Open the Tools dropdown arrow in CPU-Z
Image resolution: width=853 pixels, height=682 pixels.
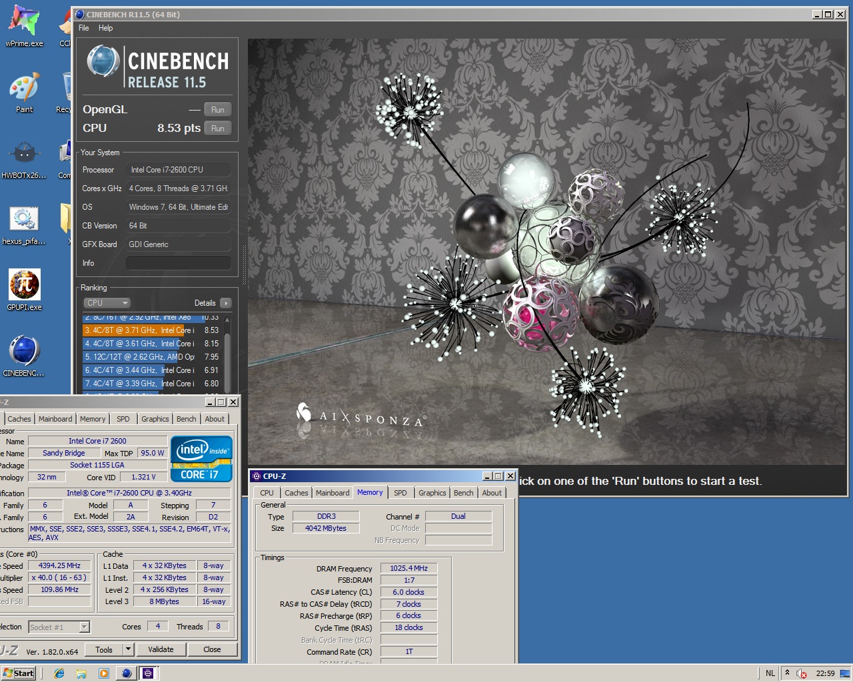pyautogui.click(x=129, y=649)
